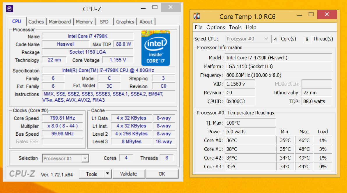Viewport: 347px width, 193px height.
Task: Click the Tools button in CPU-Z
Action: 91,174
